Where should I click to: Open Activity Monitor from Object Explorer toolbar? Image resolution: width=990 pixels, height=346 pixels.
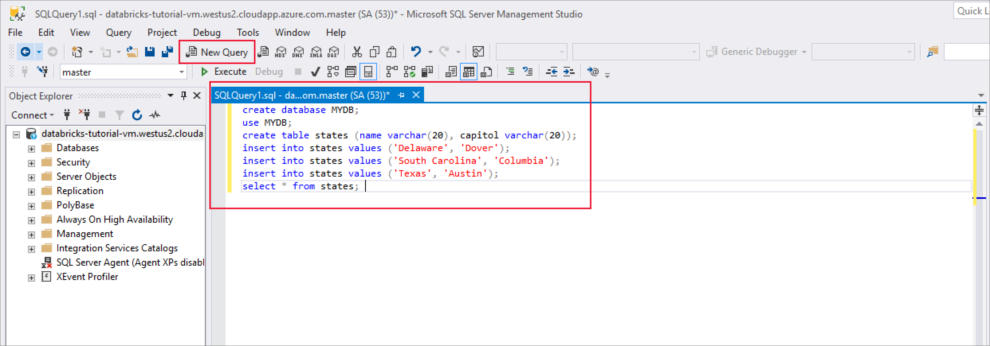(x=155, y=115)
